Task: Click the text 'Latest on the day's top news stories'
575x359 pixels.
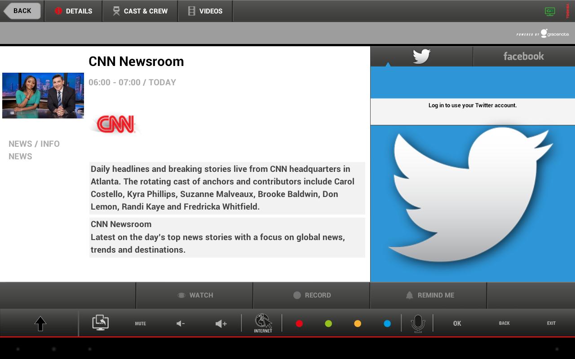Action: click(218, 243)
